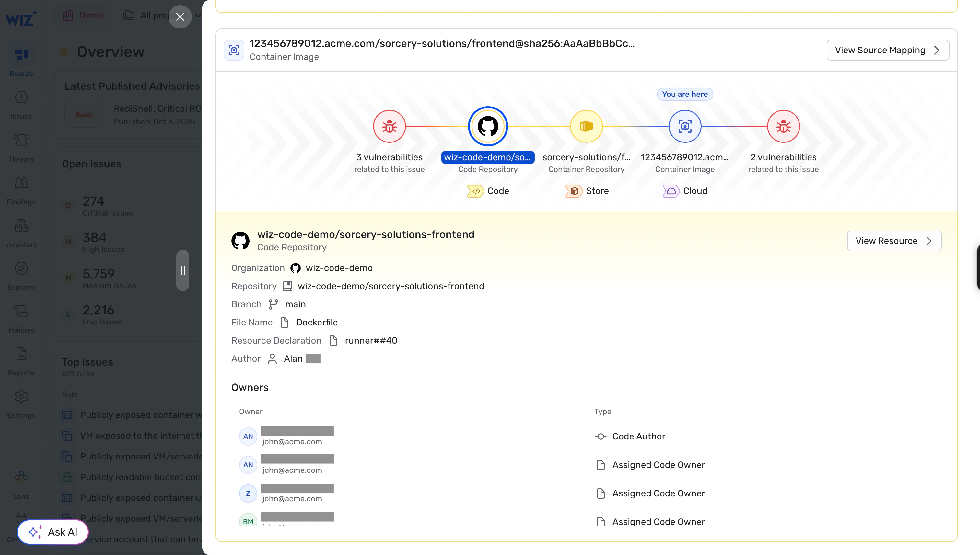Select the container repository node icon
This screenshot has height=555, width=980.
pyautogui.click(x=586, y=126)
